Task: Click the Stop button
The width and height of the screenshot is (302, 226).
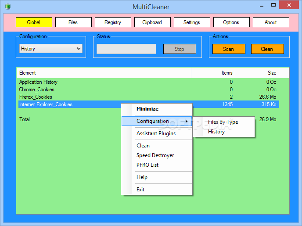Action: (x=180, y=49)
